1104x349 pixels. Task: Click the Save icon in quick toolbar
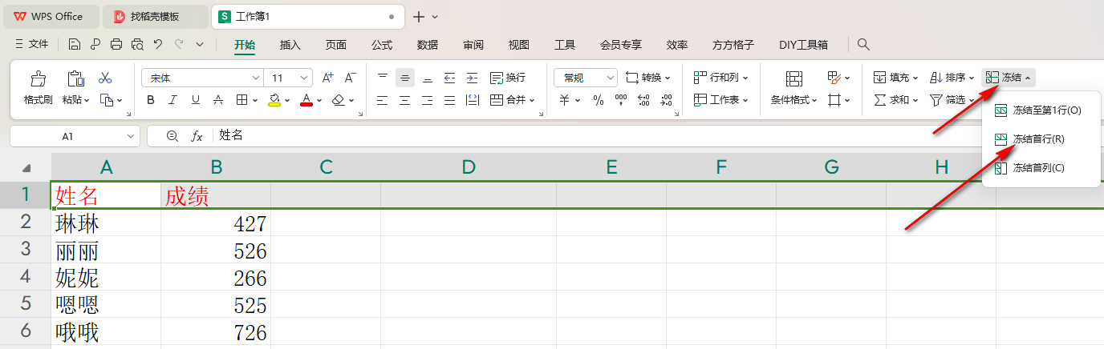click(x=75, y=45)
